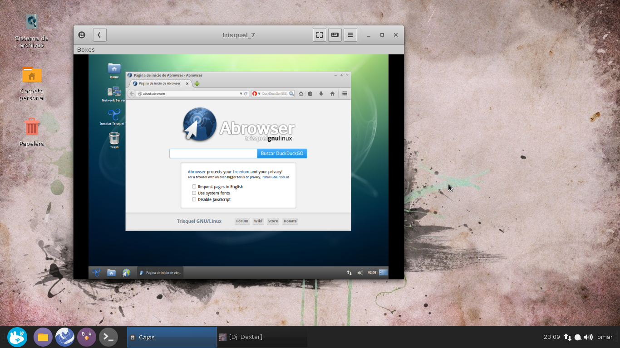Launch the file manager from the host taskbar
The image size is (620, 348).
(43, 337)
